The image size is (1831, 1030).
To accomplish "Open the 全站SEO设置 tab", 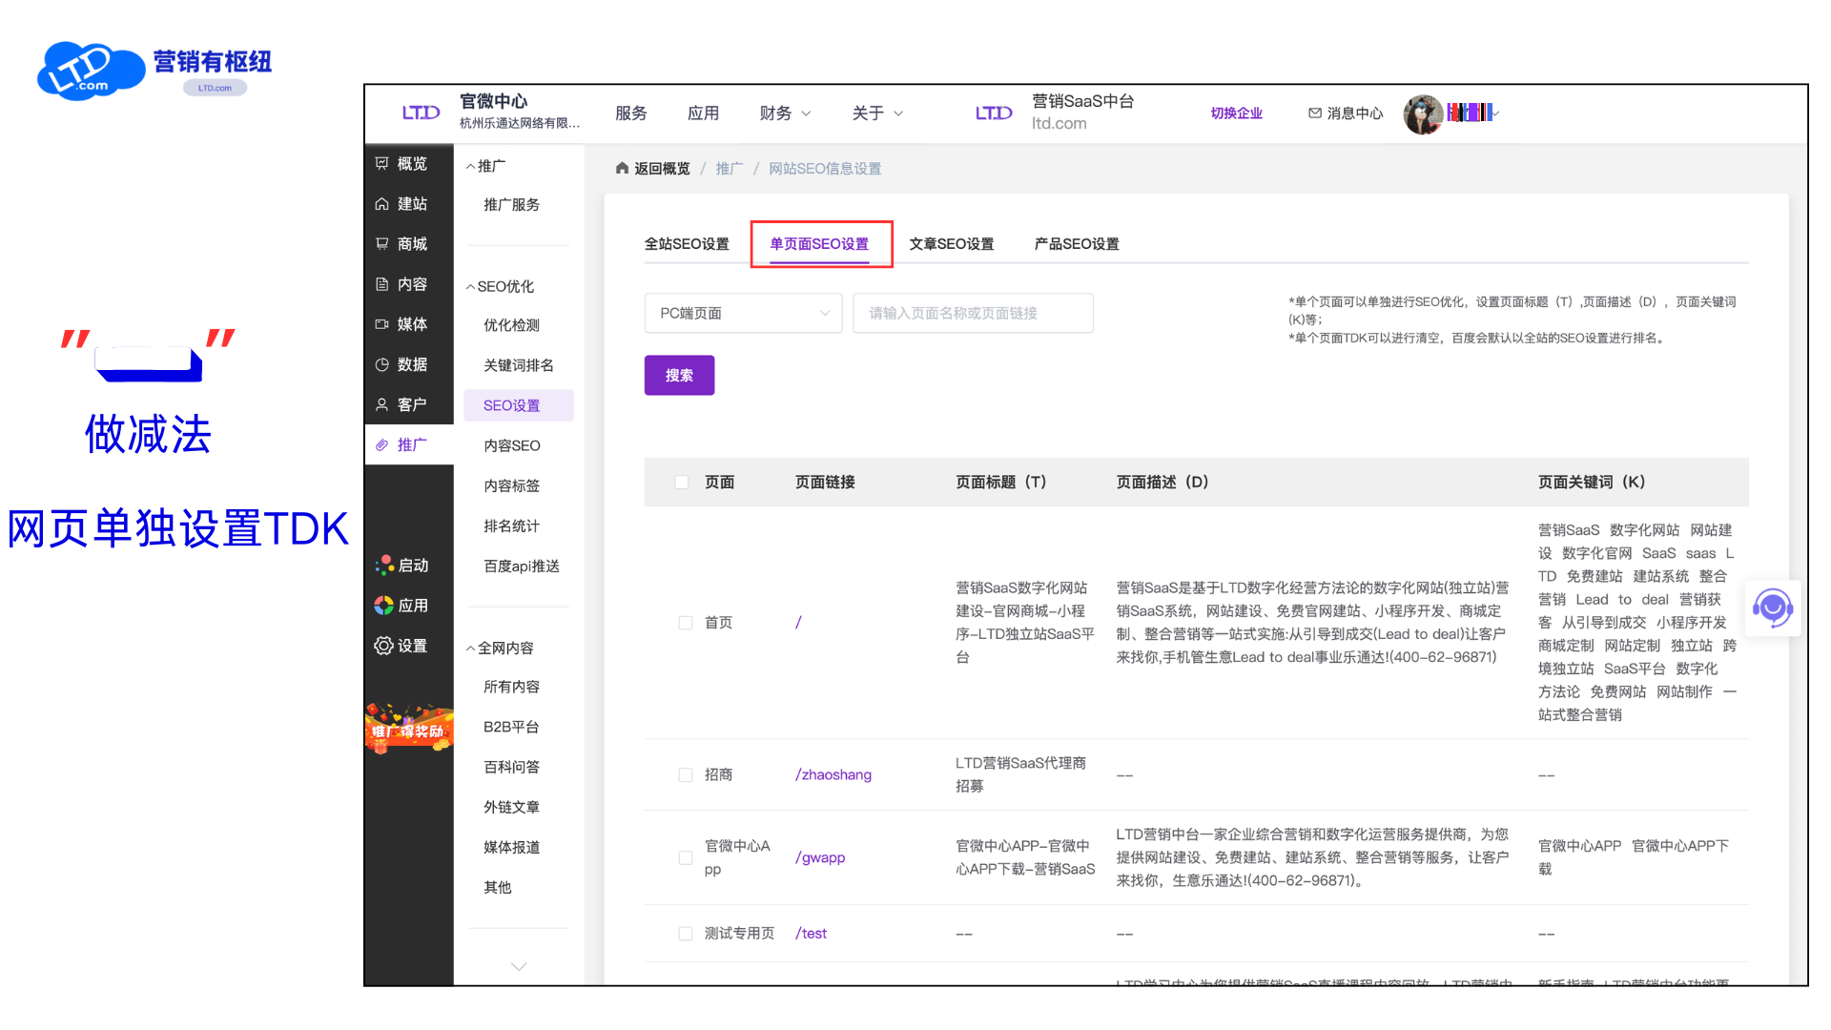I will click(x=689, y=243).
